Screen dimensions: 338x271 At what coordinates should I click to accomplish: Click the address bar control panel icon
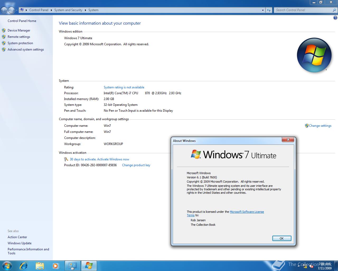click(22, 10)
